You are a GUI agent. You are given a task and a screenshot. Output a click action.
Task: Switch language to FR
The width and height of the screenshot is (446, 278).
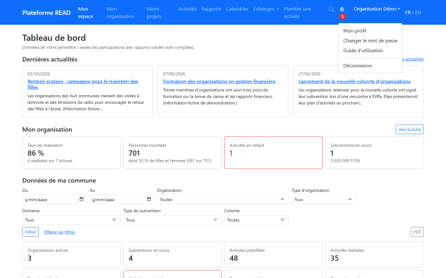(x=408, y=13)
